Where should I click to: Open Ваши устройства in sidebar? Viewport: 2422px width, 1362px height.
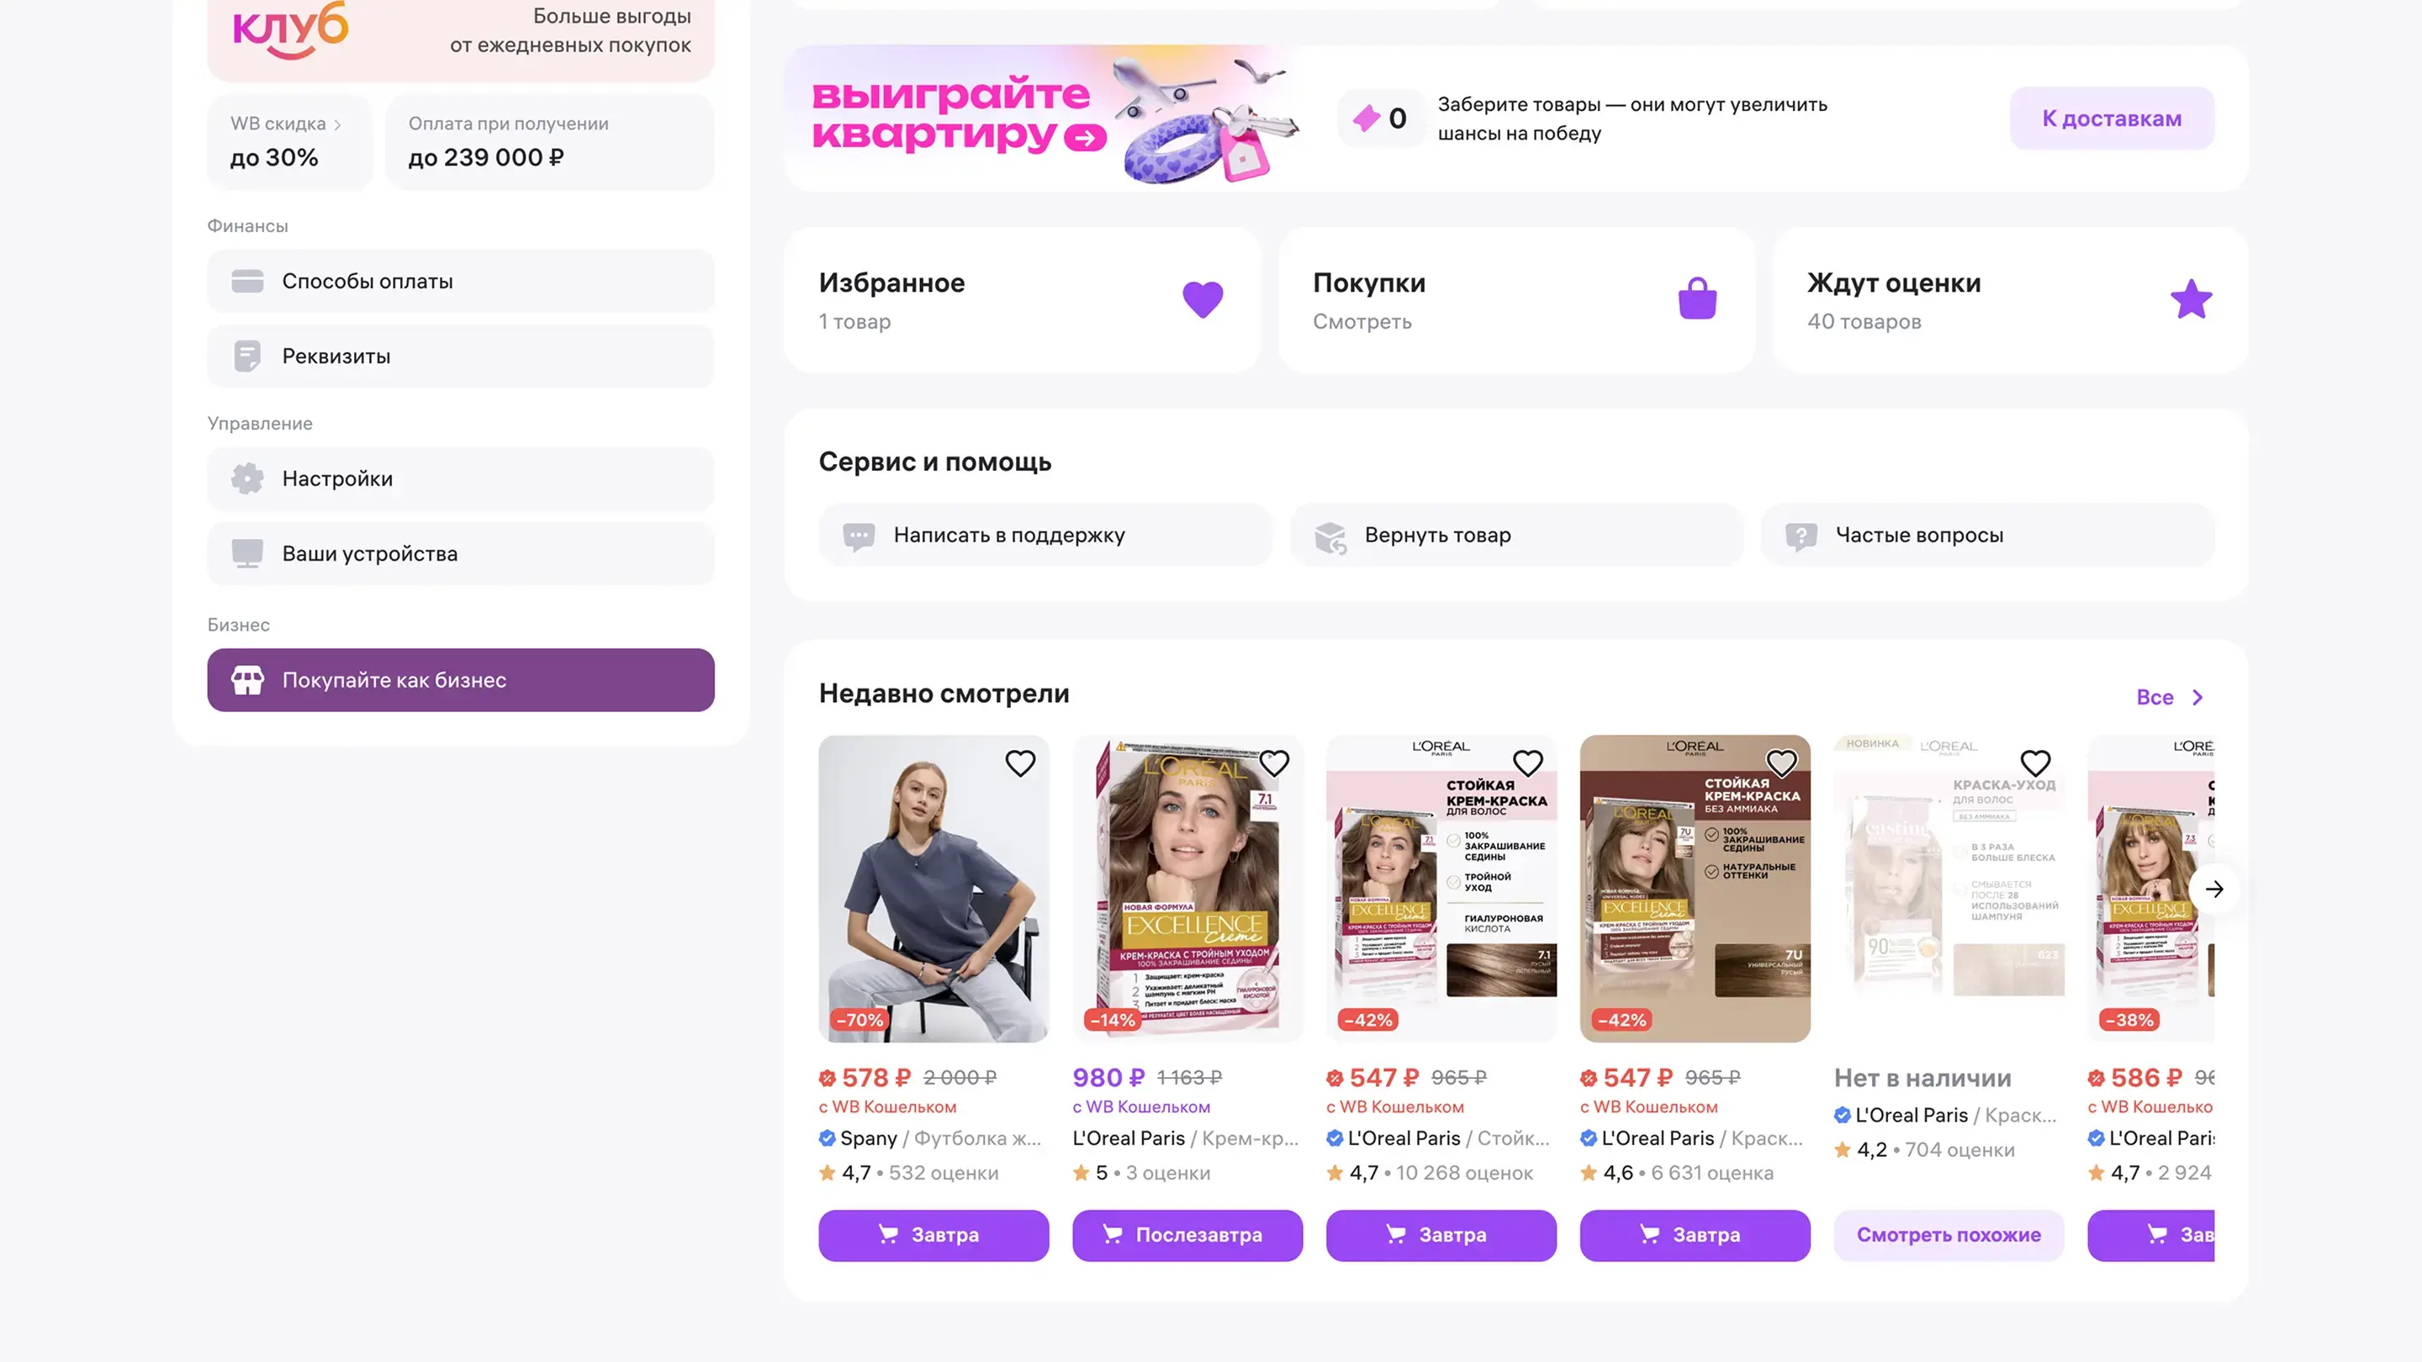(461, 554)
